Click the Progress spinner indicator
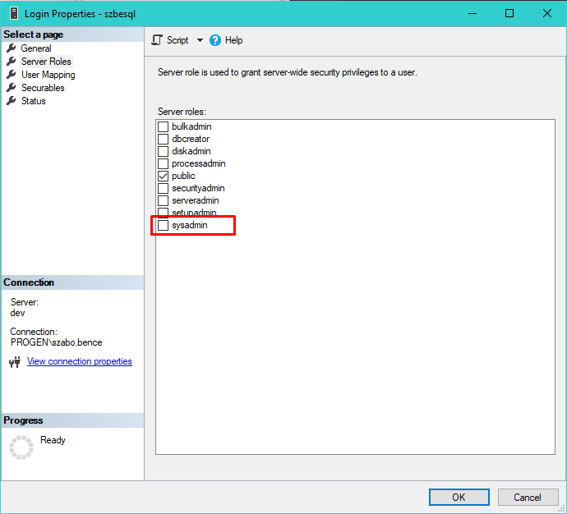 pos(21,447)
